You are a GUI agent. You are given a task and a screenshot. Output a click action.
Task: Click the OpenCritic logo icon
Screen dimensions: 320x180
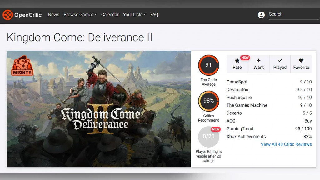coord(8,15)
